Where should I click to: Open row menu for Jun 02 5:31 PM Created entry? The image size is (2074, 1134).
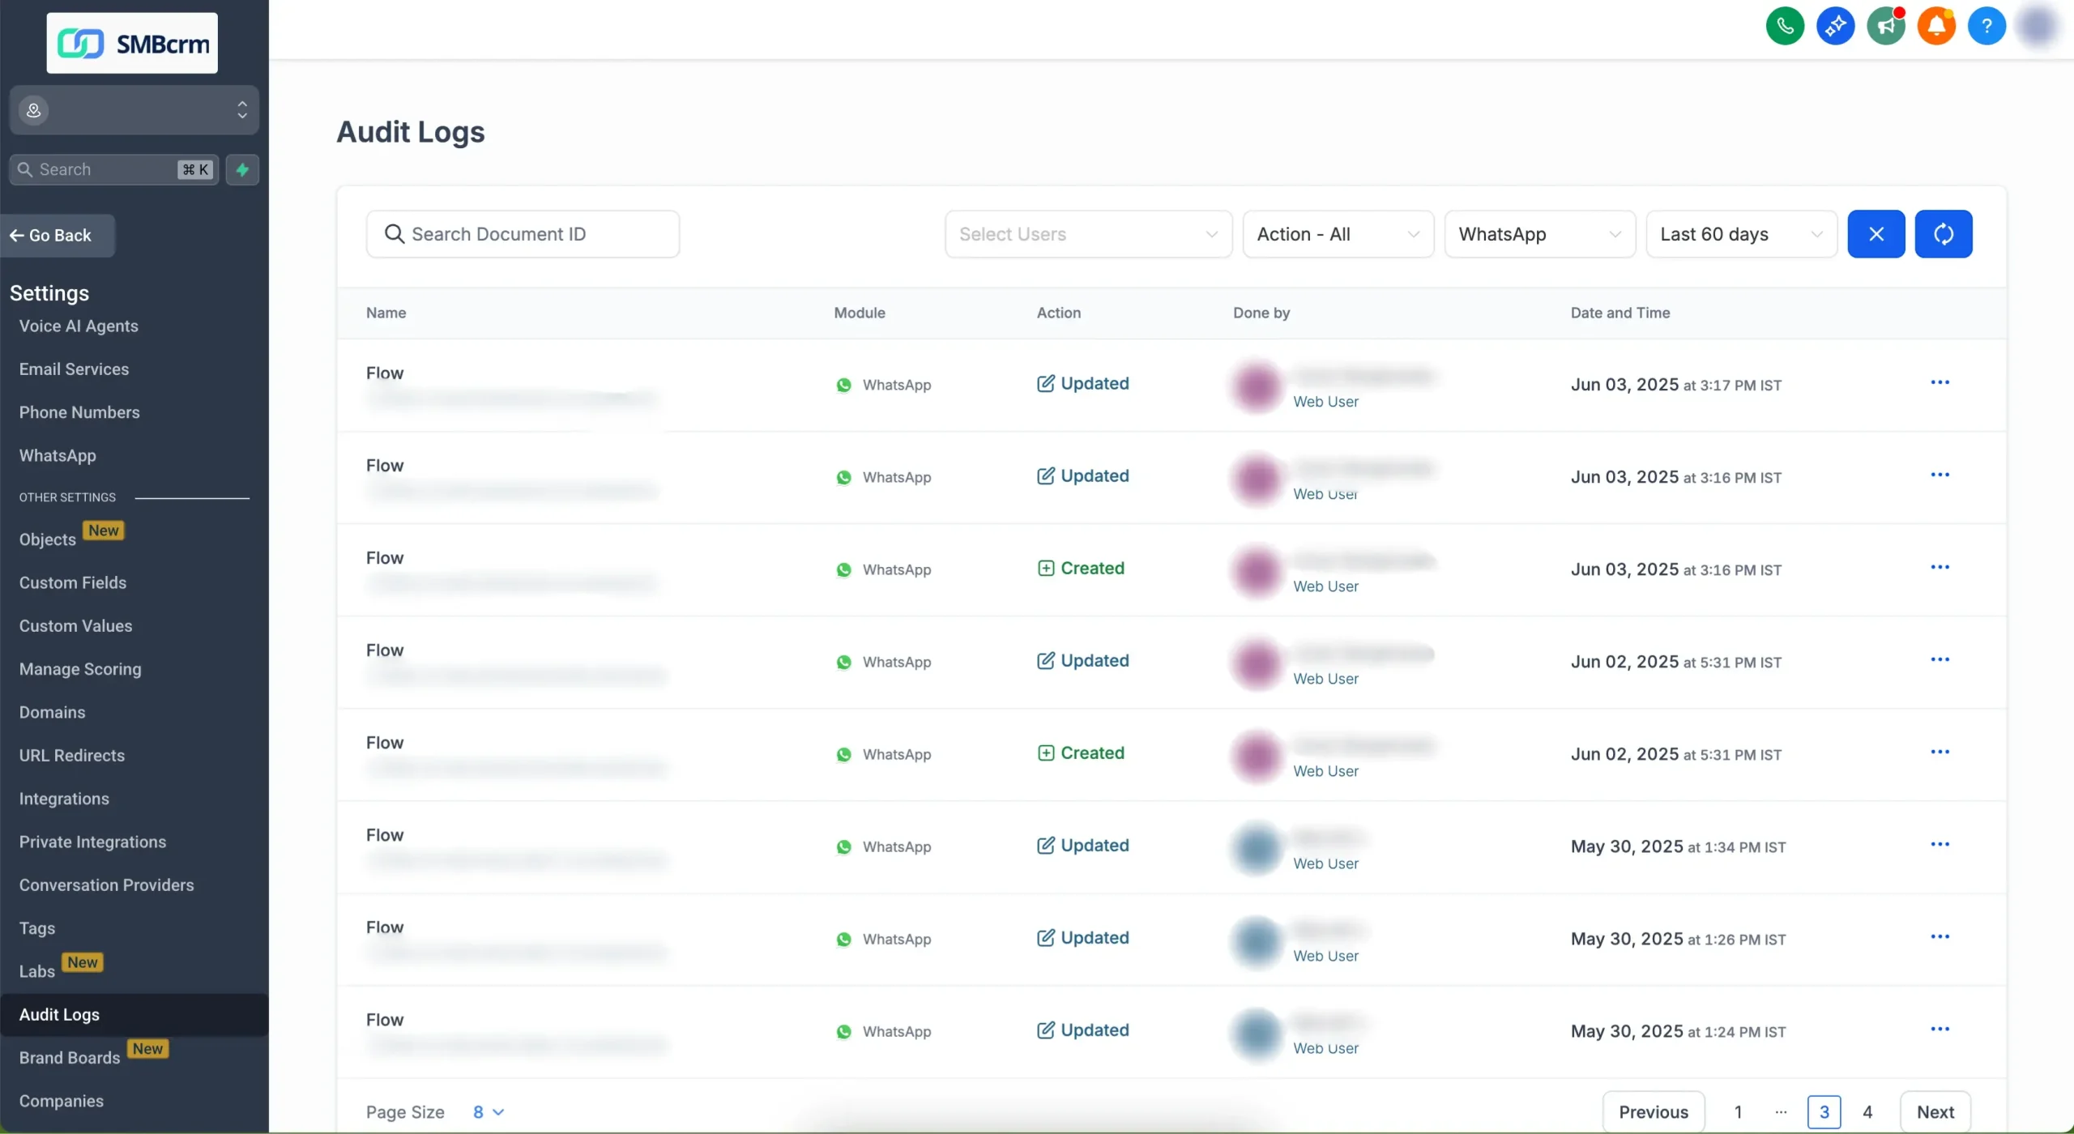coord(1940,752)
